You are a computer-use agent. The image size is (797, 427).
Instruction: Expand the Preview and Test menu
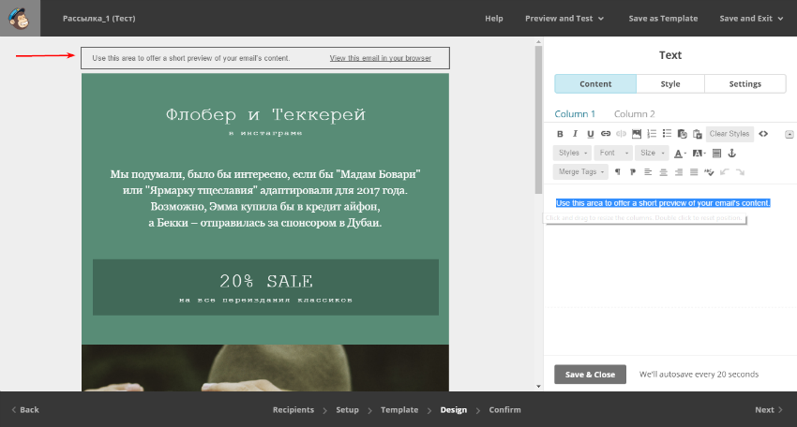point(564,19)
